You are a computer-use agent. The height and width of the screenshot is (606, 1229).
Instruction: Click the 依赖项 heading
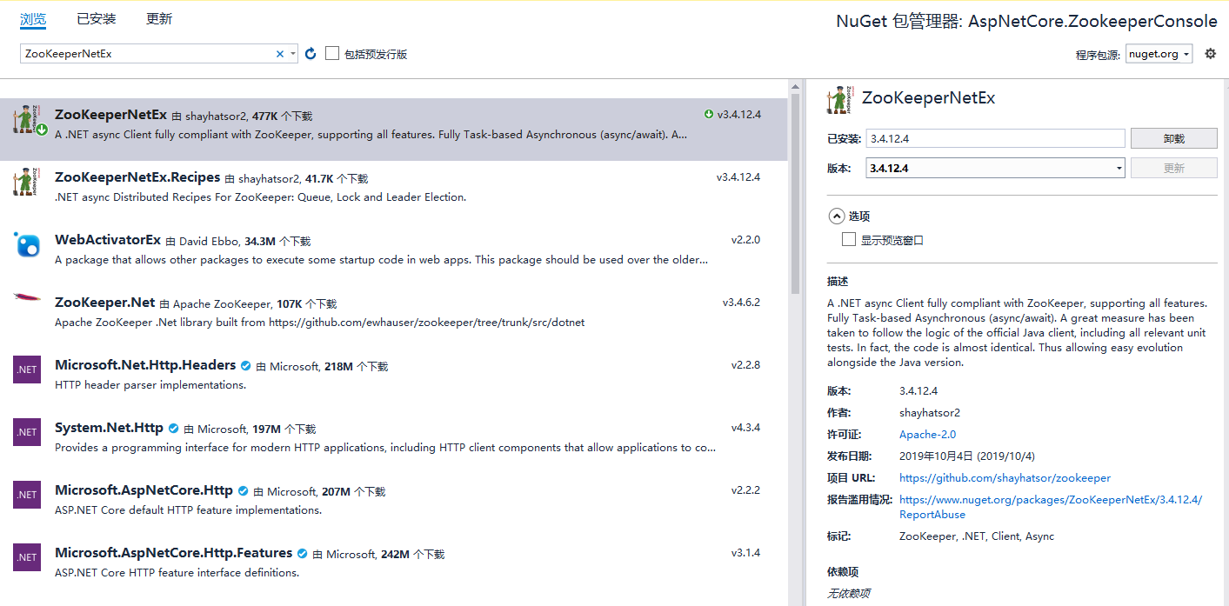[x=843, y=572]
